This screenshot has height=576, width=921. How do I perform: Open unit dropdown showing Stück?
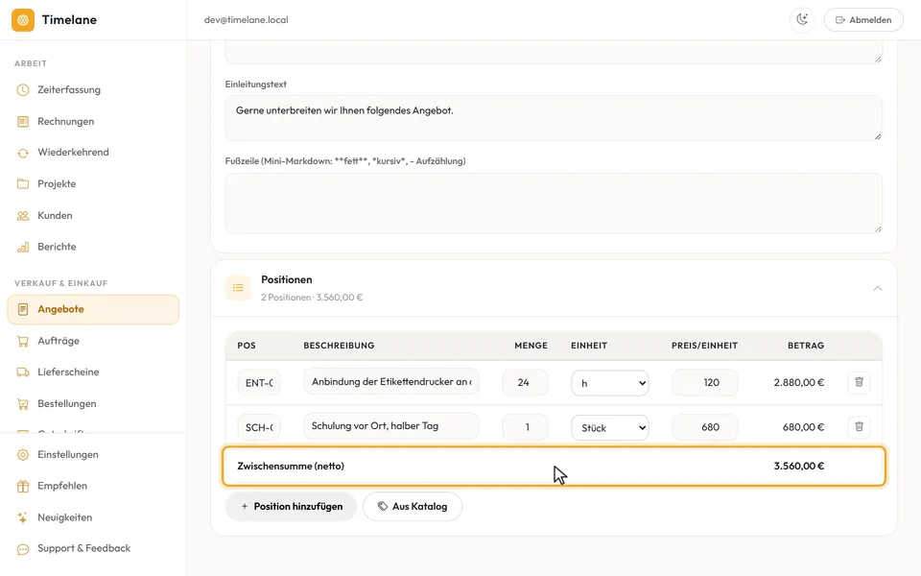coord(610,428)
